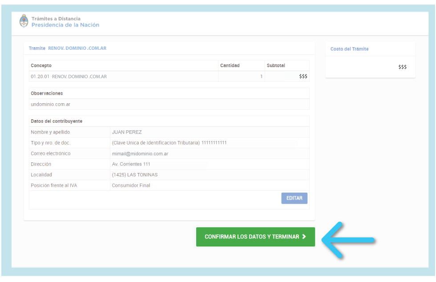Screen dimensions: 436x282
Task: Click the Concepto column header
Action: (x=41, y=65)
